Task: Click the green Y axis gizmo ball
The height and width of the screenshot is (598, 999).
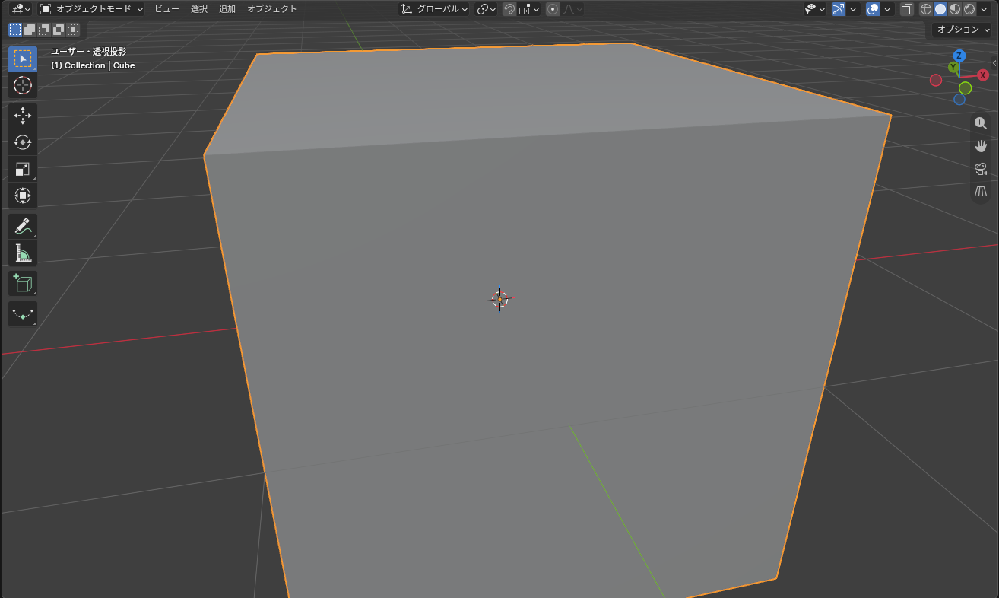Action: pyautogui.click(x=953, y=67)
